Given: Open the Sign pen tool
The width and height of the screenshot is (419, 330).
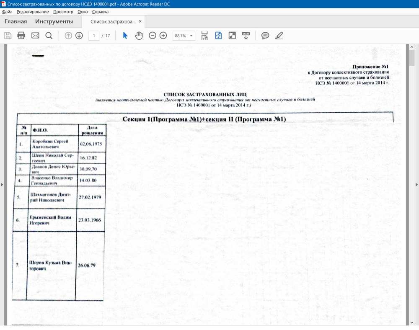Looking at the screenshot, I should pyautogui.click(x=279, y=36).
